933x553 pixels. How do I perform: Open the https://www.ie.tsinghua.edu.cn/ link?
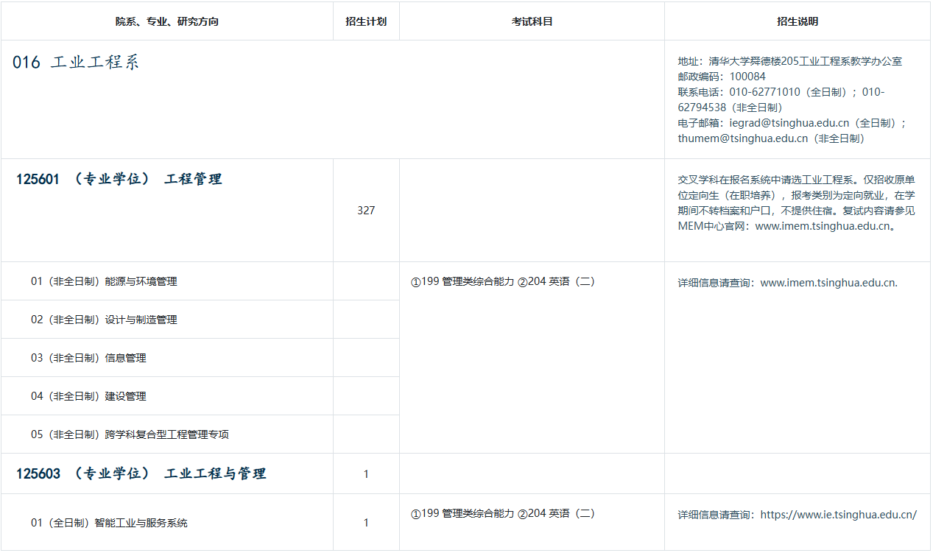coord(838,515)
